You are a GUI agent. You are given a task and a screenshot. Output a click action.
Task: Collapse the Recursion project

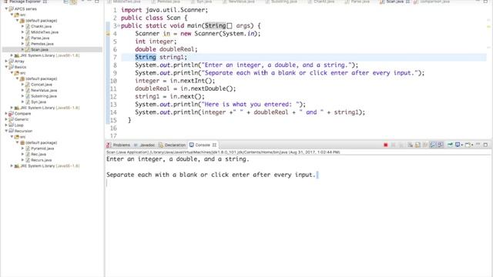(6, 131)
